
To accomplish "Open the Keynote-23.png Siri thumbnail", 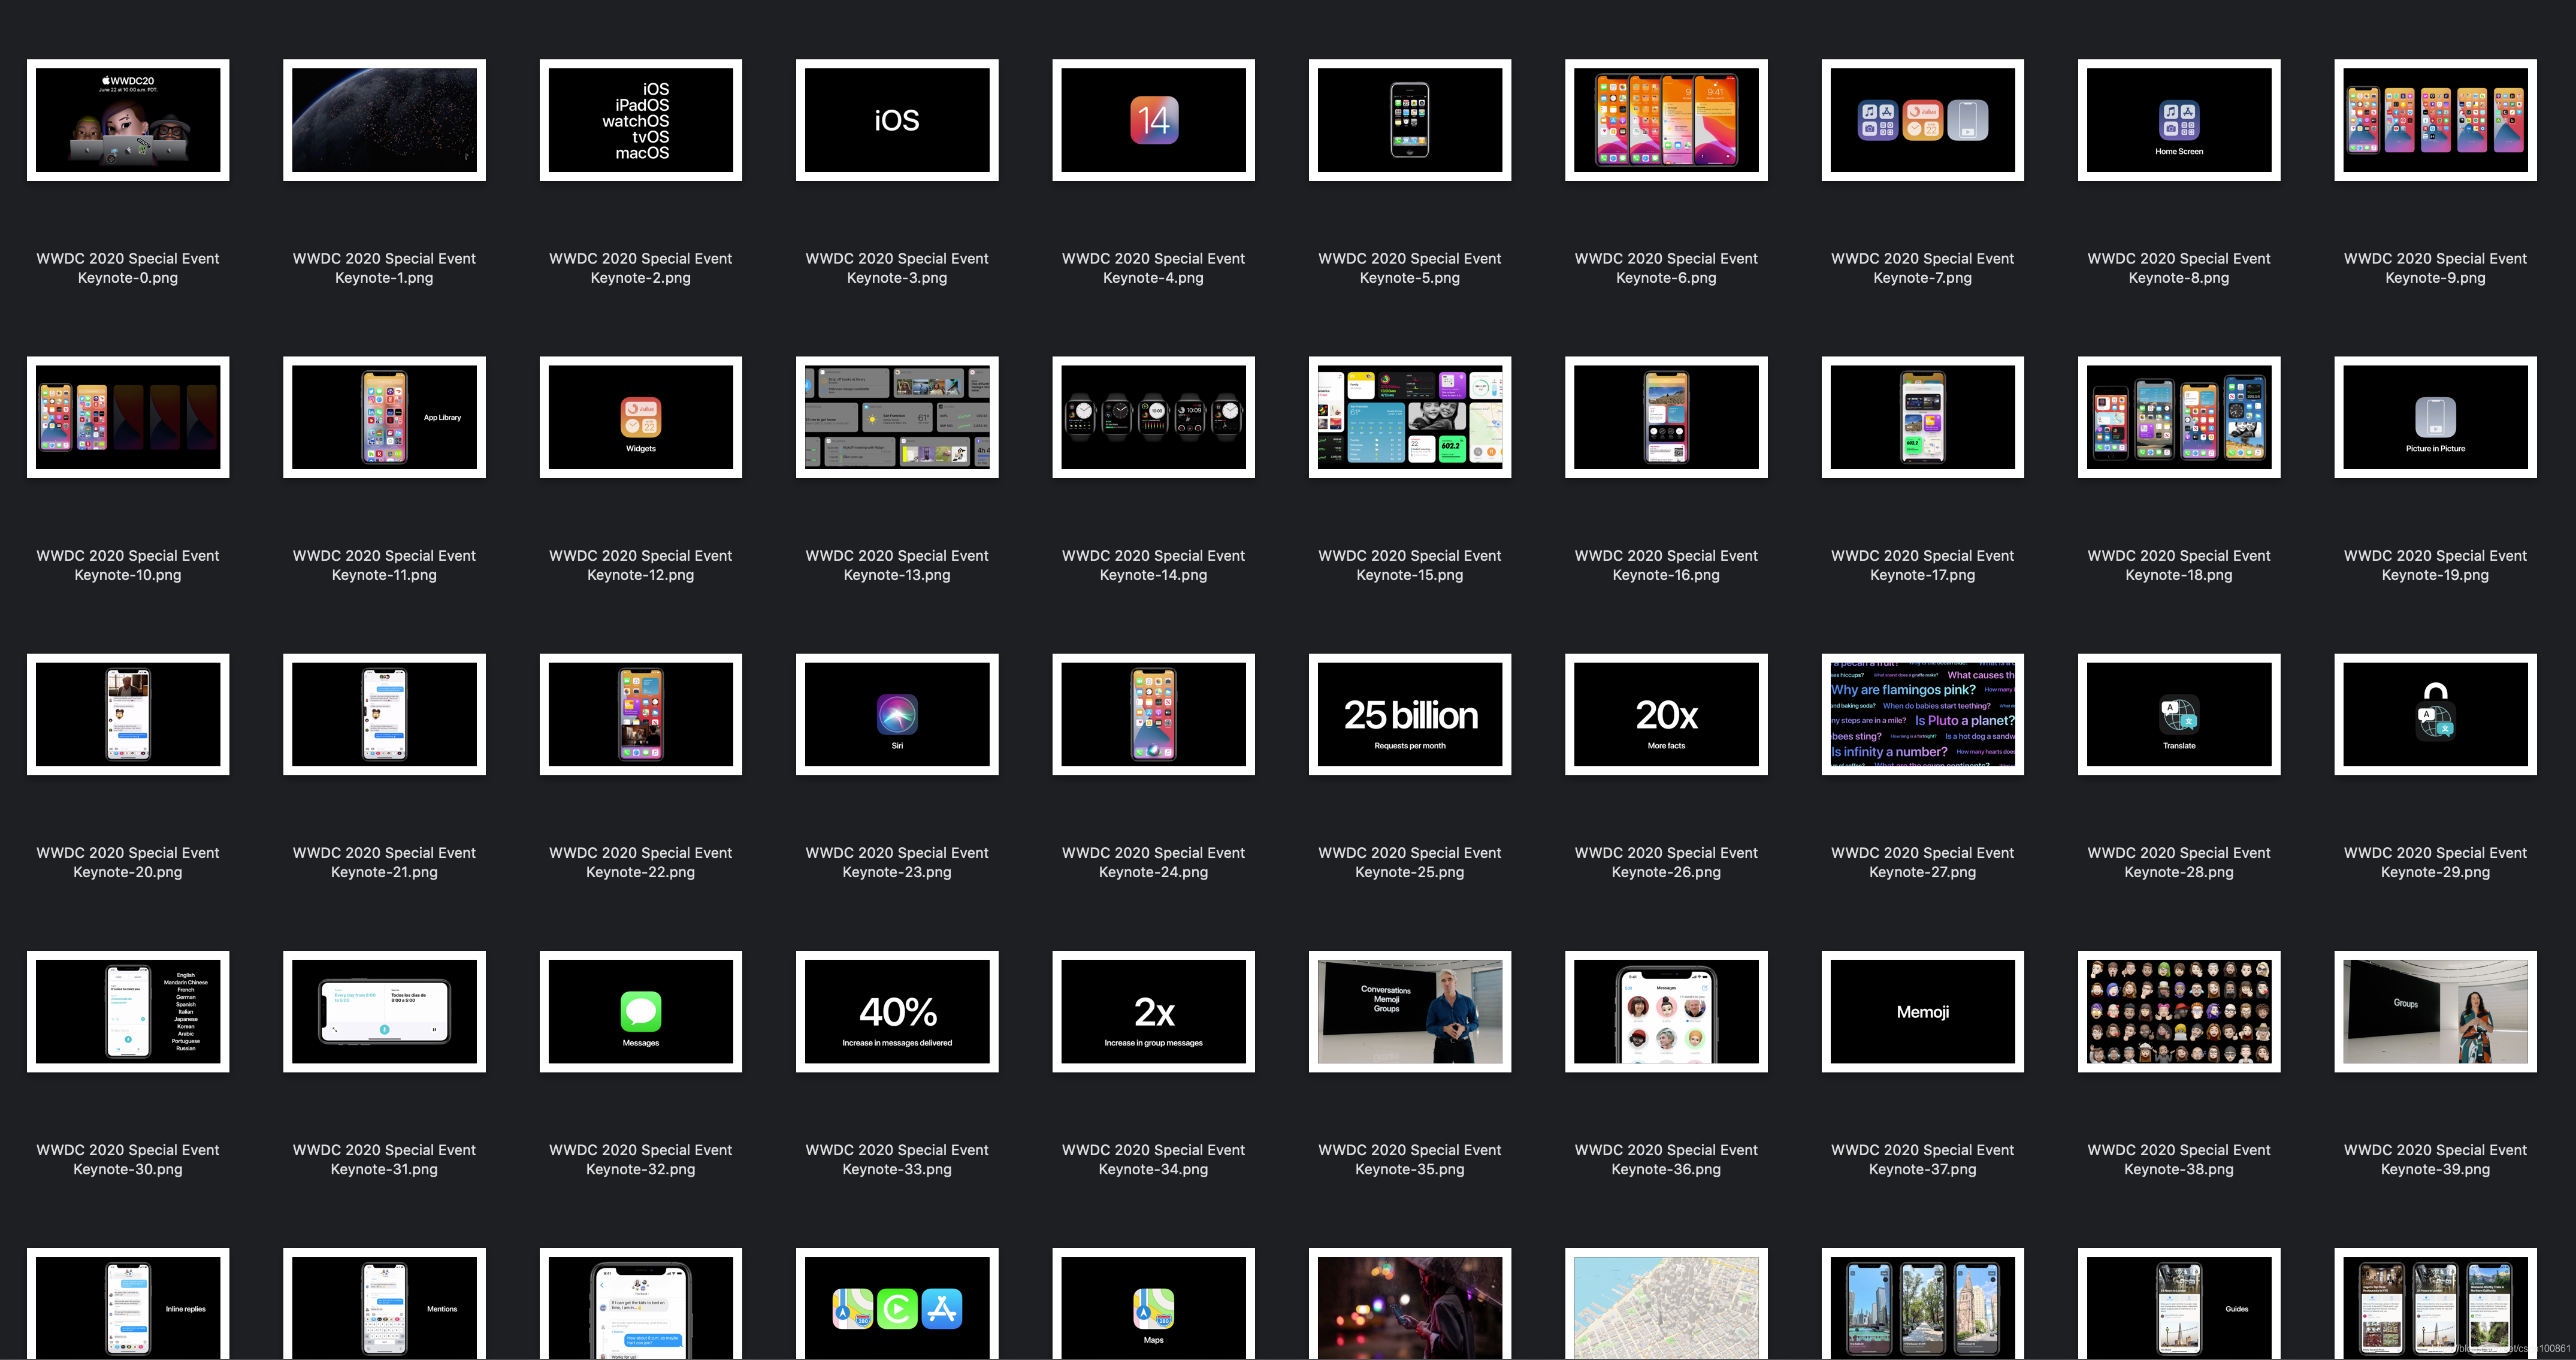I will pyautogui.click(x=897, y=714).
